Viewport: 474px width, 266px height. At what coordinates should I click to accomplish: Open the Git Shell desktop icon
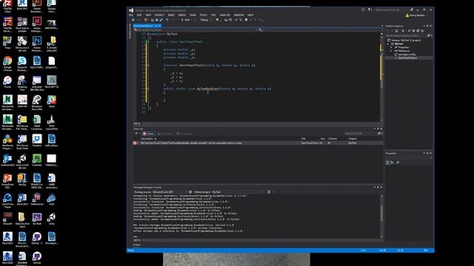pos(37,219)
